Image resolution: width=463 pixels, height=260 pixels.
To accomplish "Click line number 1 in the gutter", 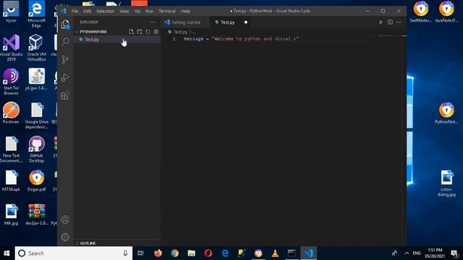I will point(174,38).
